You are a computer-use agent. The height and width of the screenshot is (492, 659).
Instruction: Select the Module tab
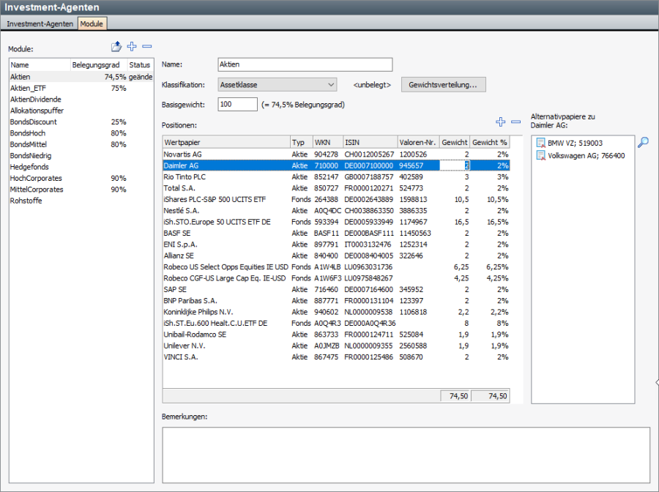tap(92, 24)
